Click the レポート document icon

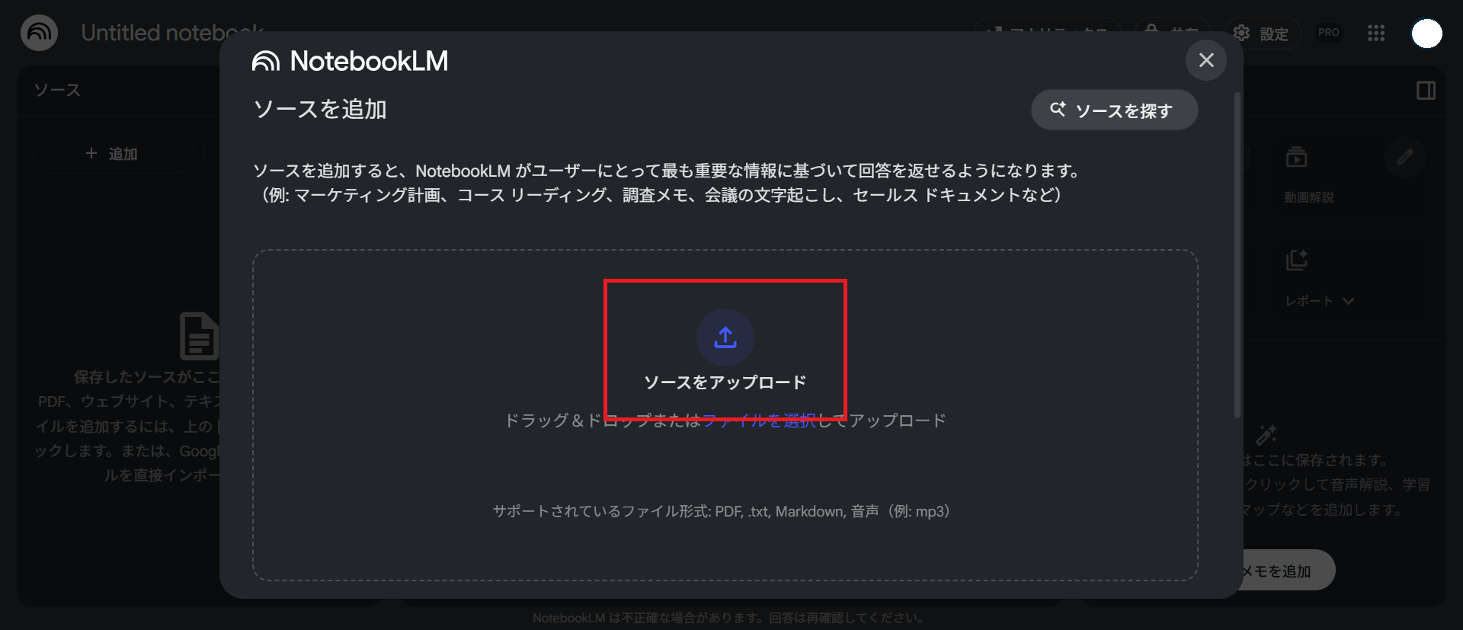pyautogui.click(x=1297, y=260)
